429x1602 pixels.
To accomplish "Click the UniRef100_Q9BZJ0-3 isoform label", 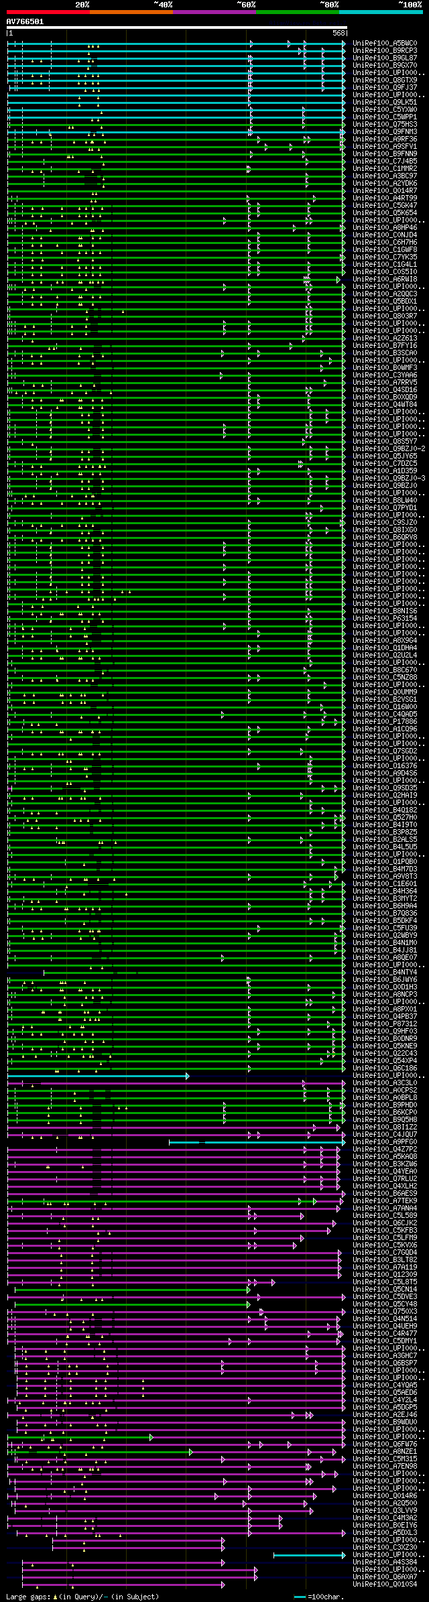I will click(389, 479).
